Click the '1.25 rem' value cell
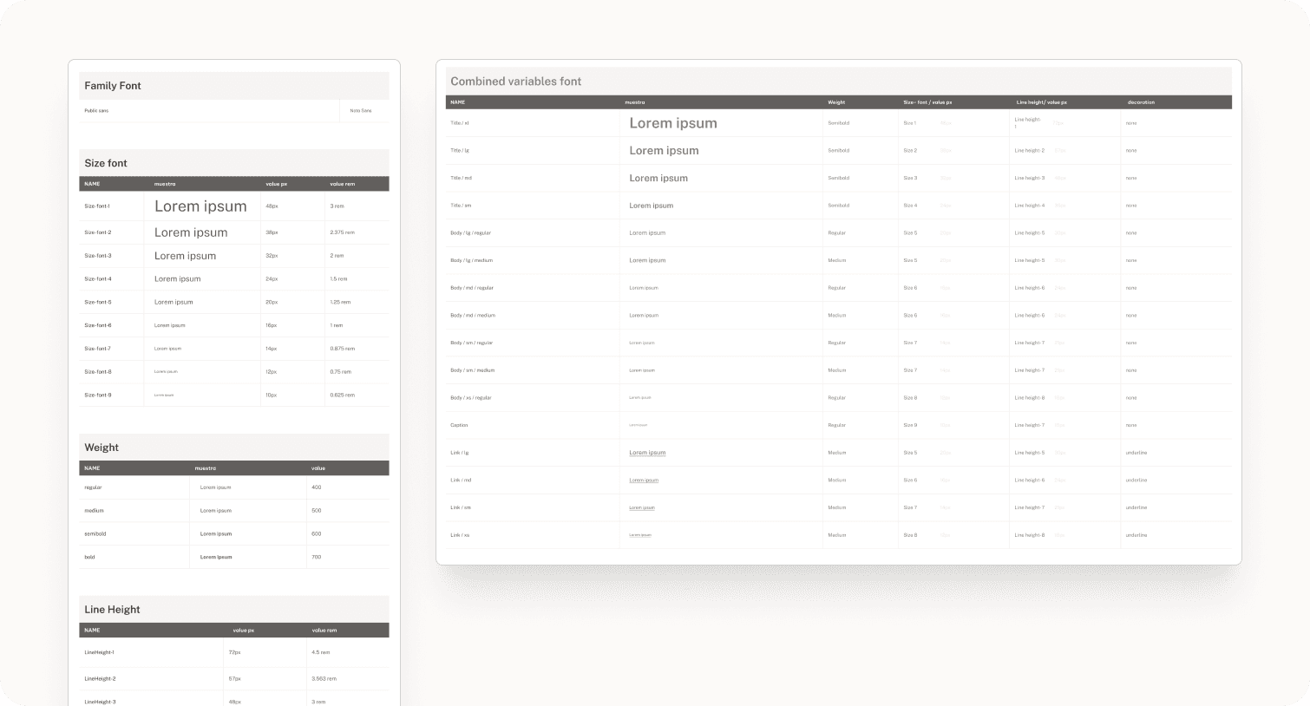The image size is (1310, 706). tap(341, 303)
